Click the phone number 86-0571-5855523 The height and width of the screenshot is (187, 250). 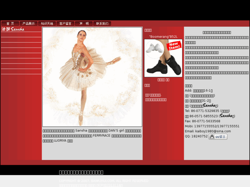coord(204,116)
